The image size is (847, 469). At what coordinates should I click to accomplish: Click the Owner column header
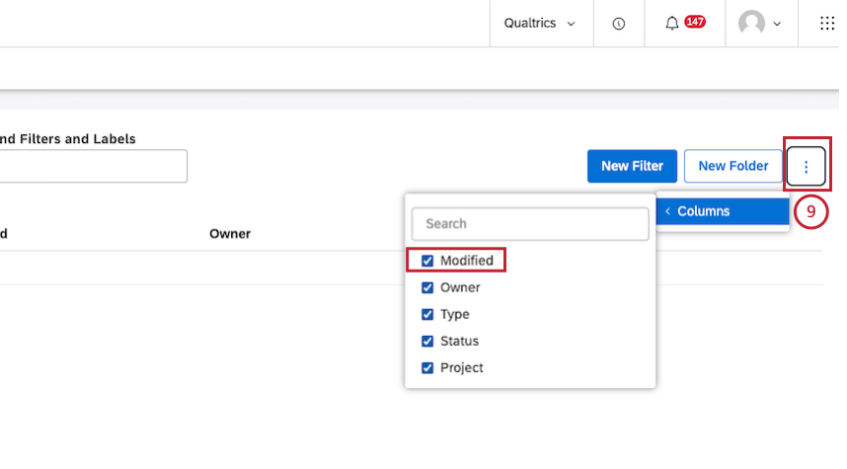point(230,234)
